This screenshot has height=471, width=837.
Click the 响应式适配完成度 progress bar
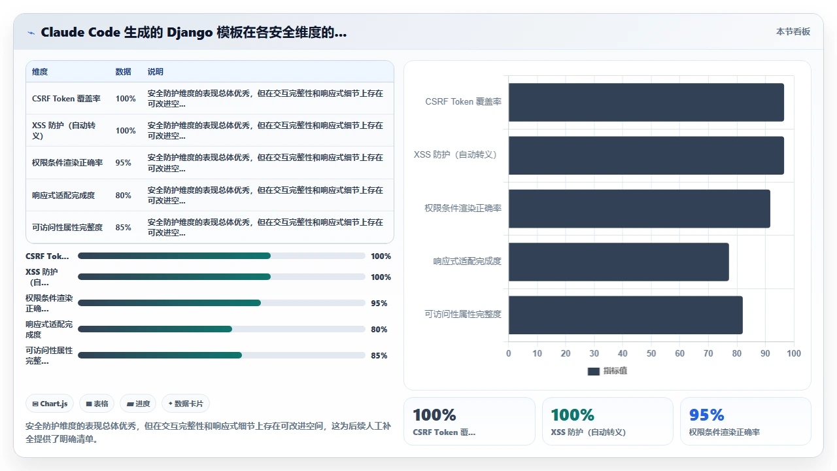click(x=222, y=329)
